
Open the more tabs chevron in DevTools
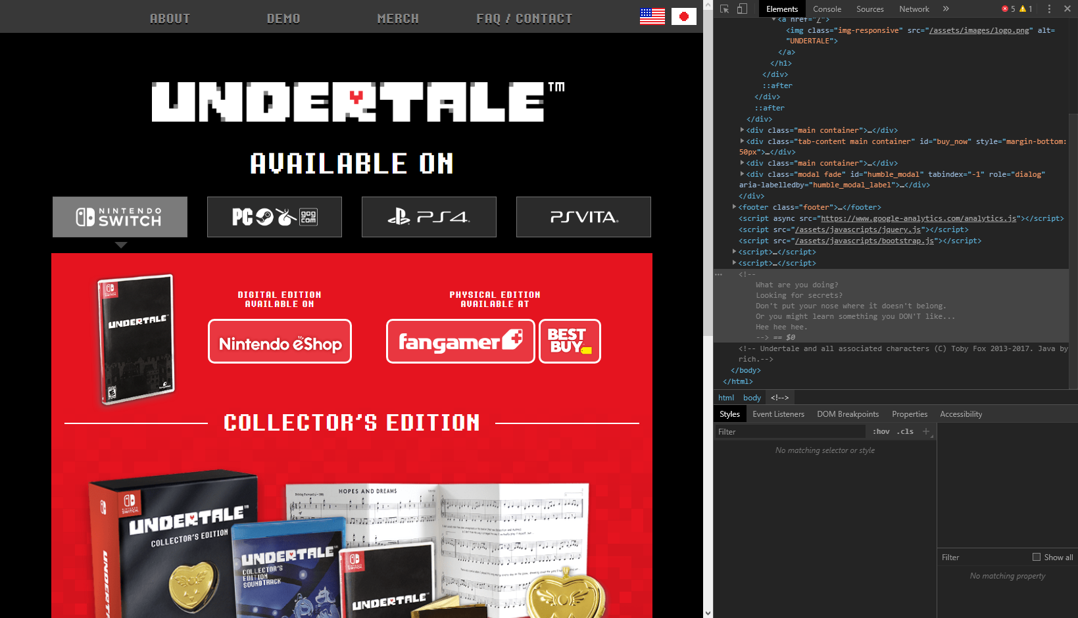[946, 9]
